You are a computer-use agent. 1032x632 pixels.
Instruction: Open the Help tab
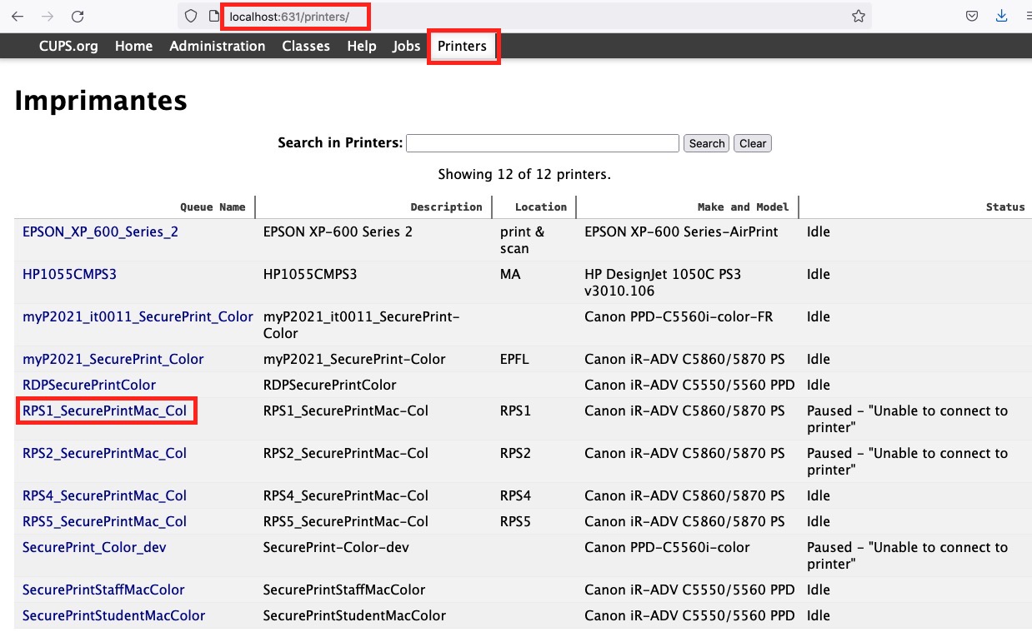362,47
